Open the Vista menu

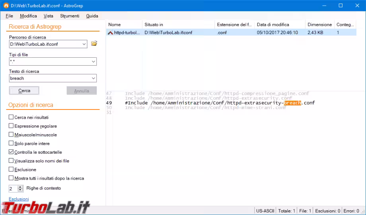tap(48, 16)
